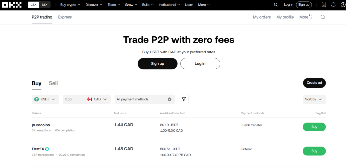Click FastFX verified badge icon
Screen dimensions: 346x168
point(47,149)
